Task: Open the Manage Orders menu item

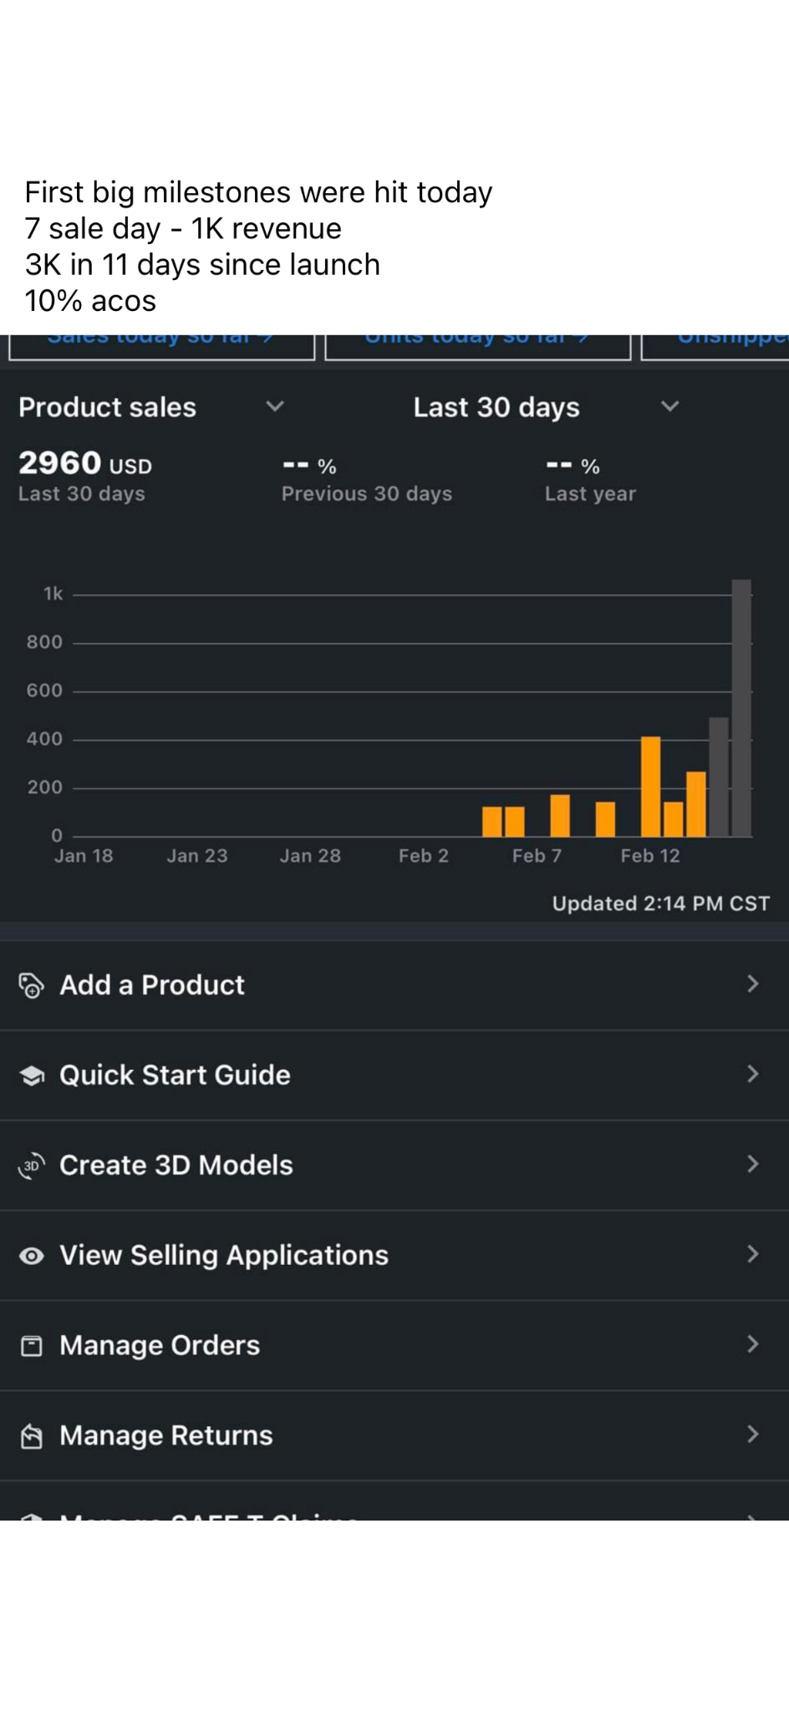Action: pos(160,1346)
